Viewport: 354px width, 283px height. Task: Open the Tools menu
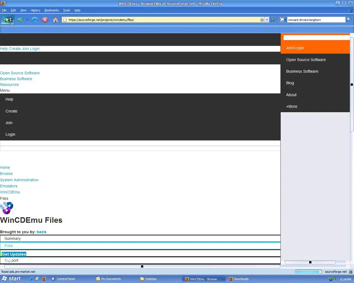(x=67, y=10)
